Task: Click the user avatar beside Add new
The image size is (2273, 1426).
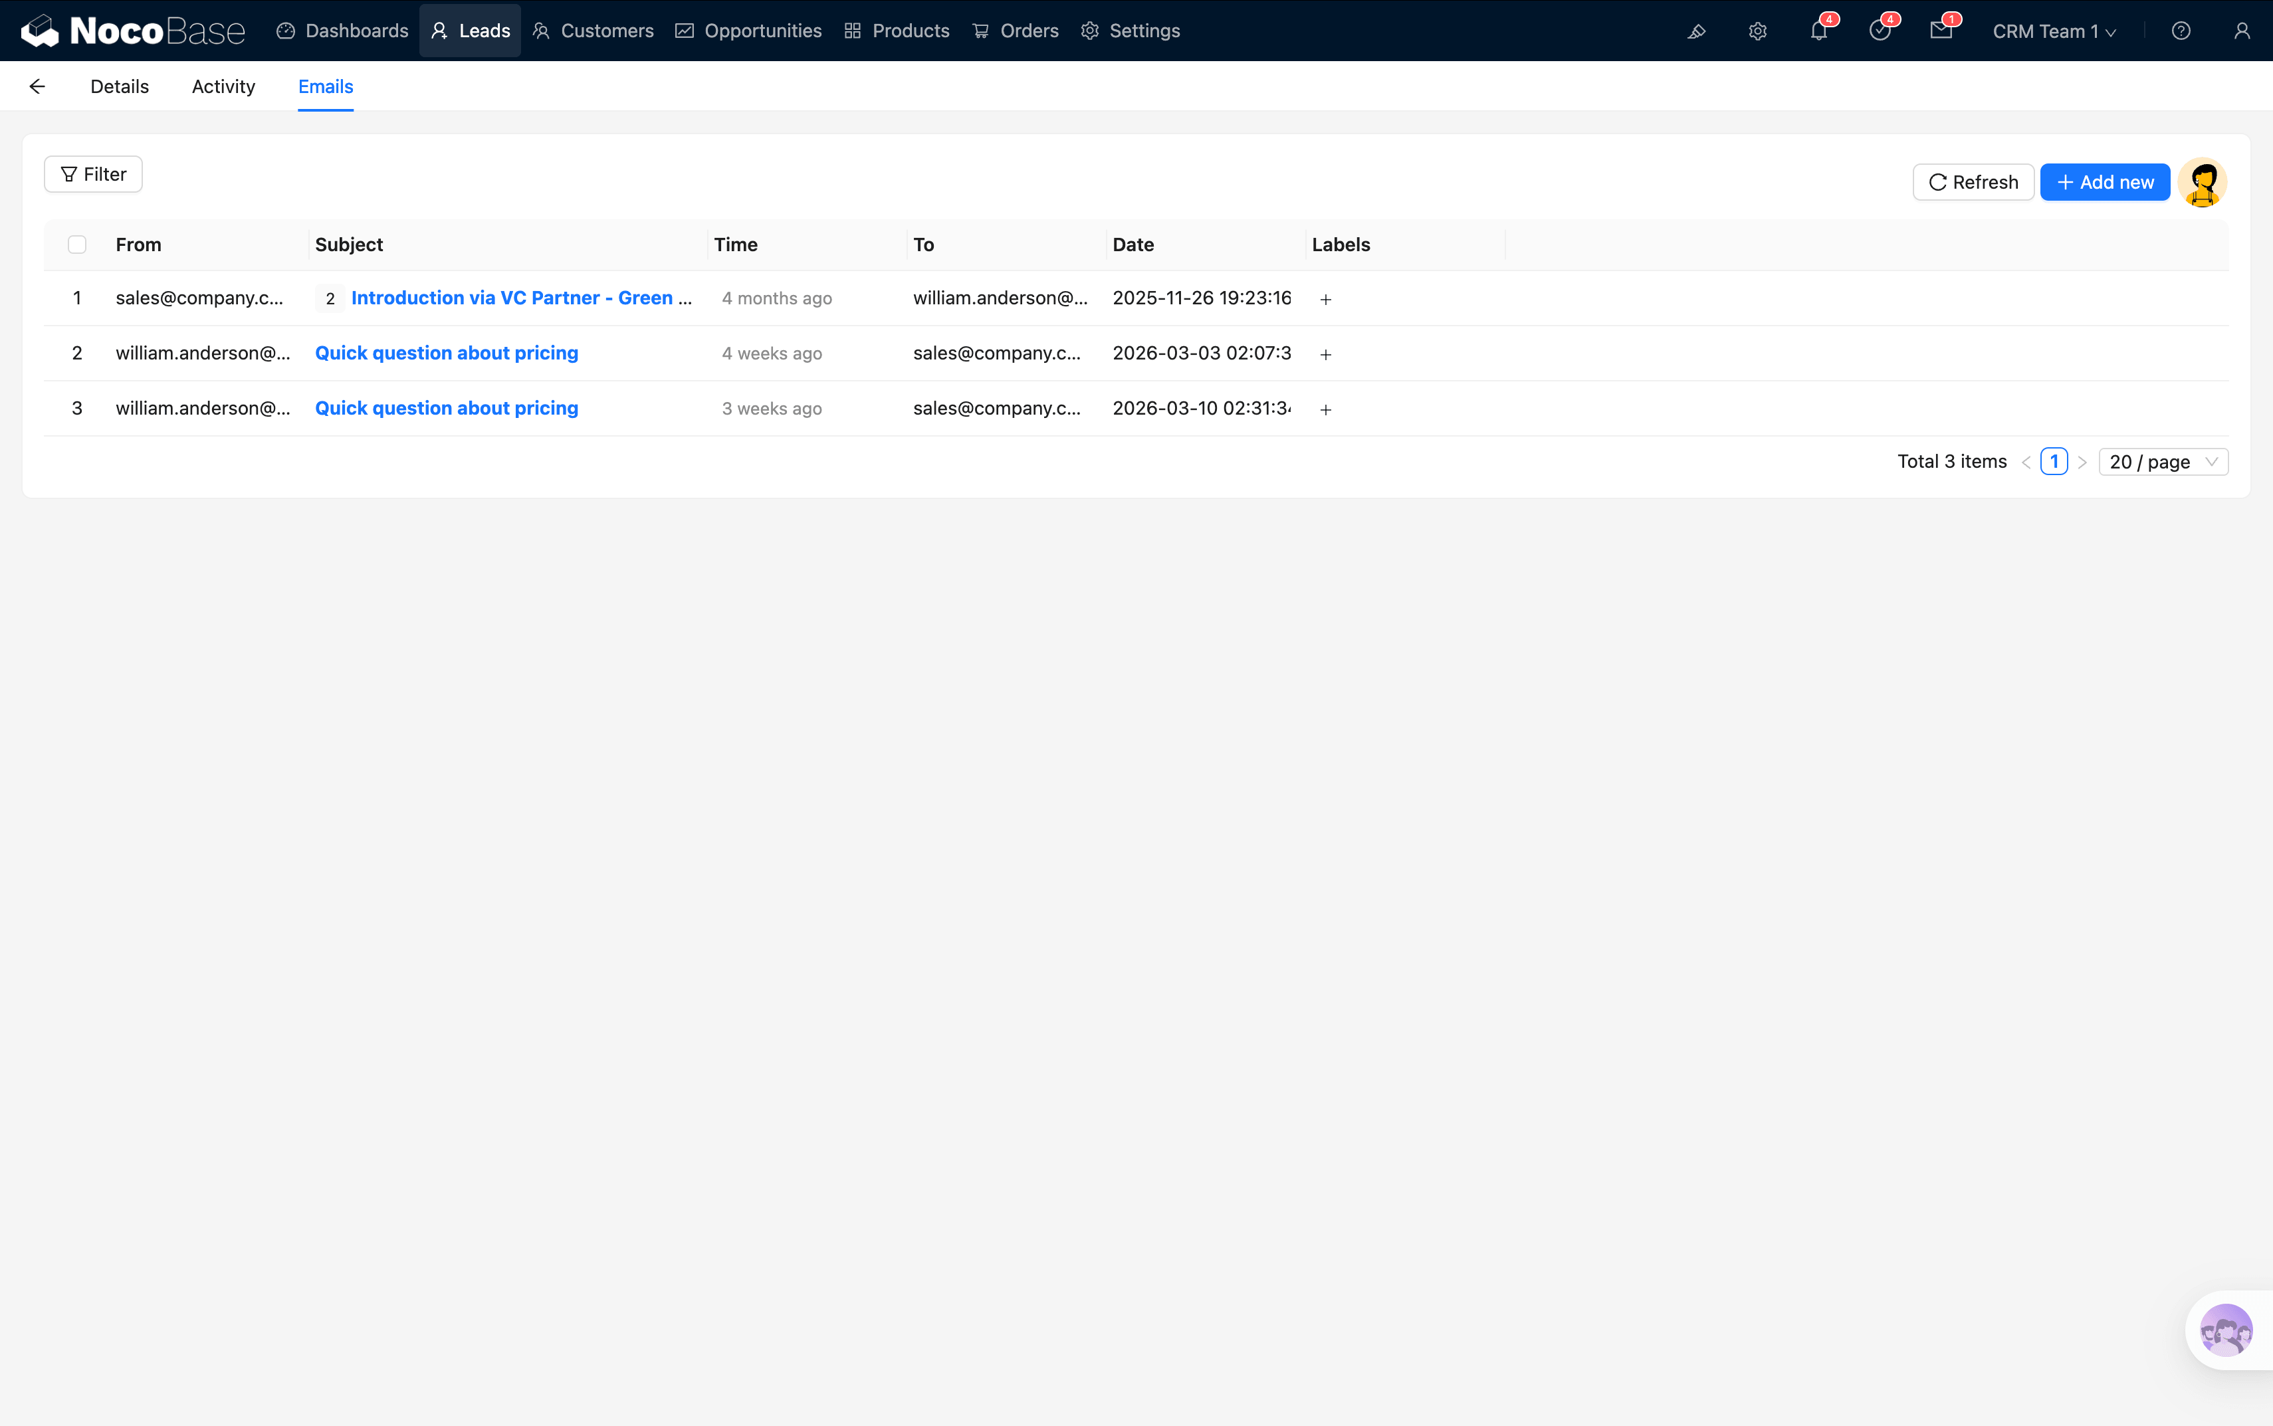Action: point(2203,182)
